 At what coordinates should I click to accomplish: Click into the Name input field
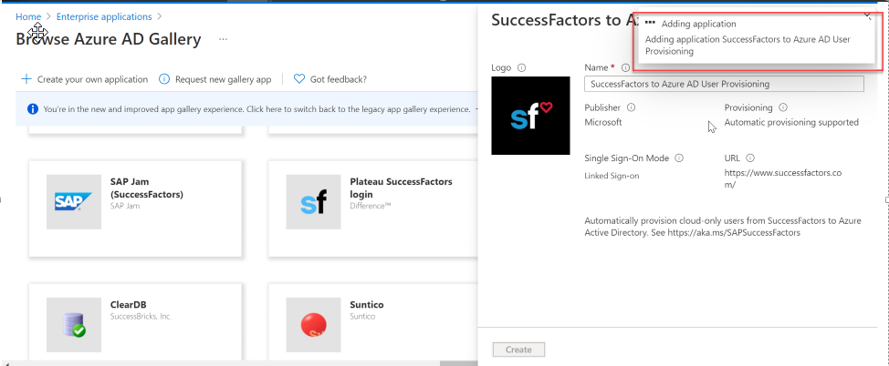[724, 84]
